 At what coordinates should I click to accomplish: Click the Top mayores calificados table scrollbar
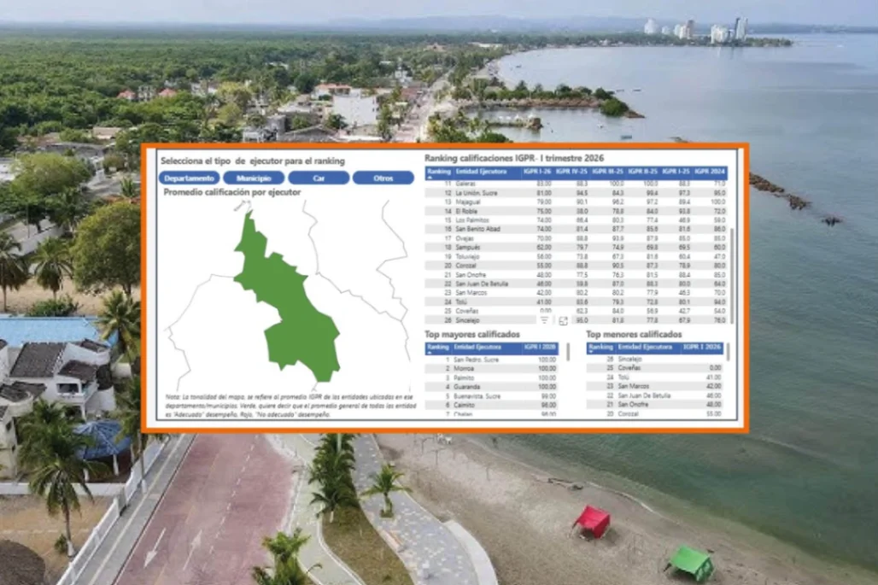(568, 352)
